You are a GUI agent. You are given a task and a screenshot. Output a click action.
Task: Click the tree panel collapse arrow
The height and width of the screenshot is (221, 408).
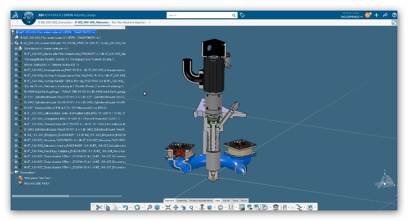click(123, 28)
